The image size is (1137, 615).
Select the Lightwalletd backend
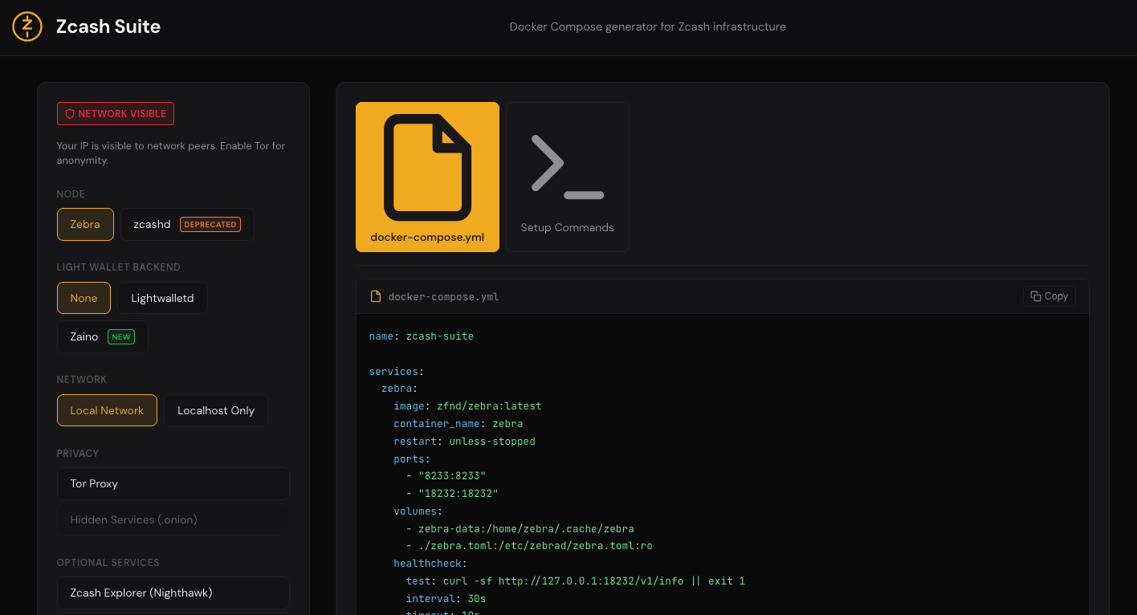162,297
